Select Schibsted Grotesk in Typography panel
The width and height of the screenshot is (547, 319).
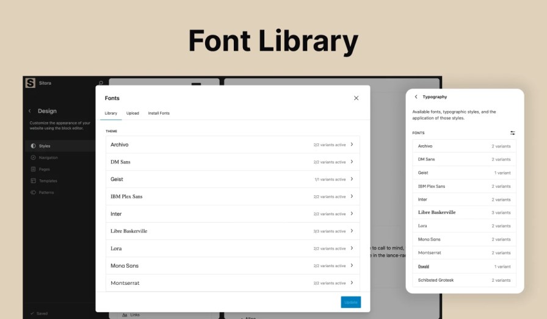(x=464, y=280)
